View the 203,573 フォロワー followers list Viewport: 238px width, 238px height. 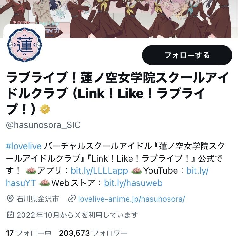pos(93,233)
